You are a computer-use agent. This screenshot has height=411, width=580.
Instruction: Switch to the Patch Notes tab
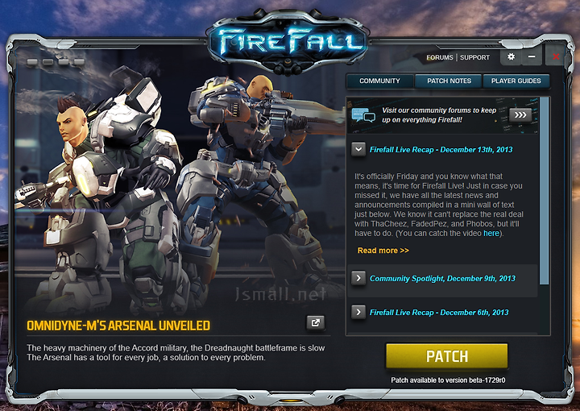[449, 81]
